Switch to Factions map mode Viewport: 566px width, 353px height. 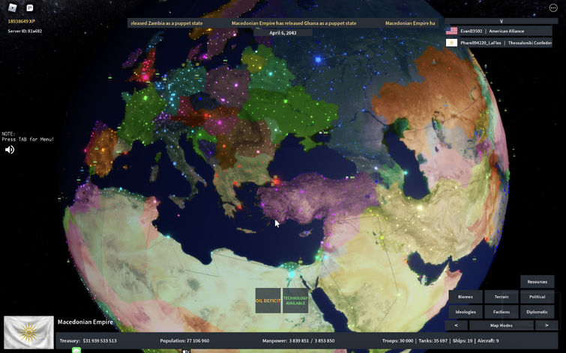502,312
